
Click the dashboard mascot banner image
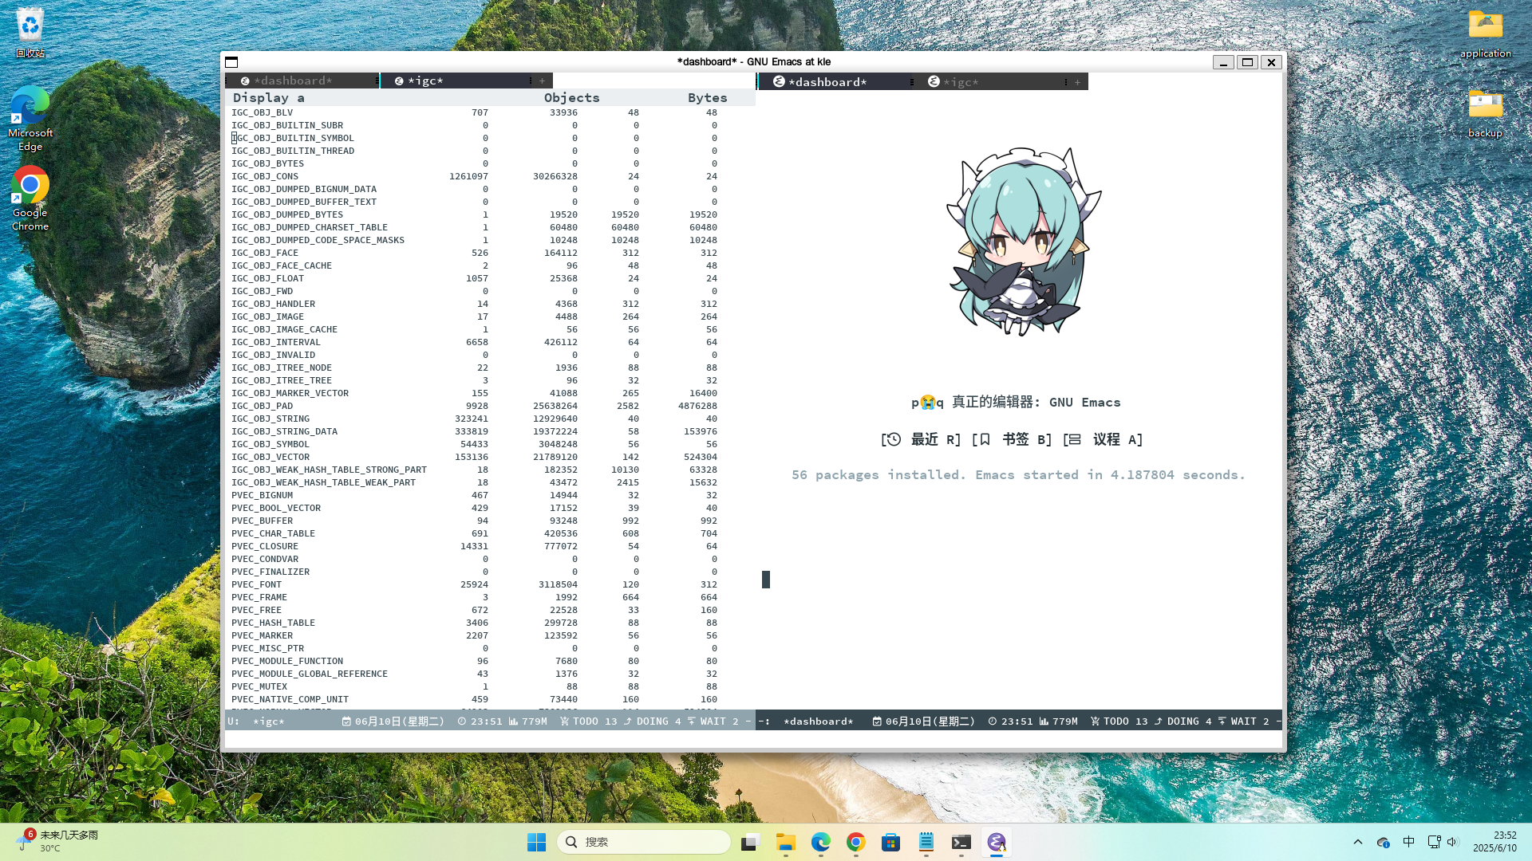click(x=1024, y=242)
